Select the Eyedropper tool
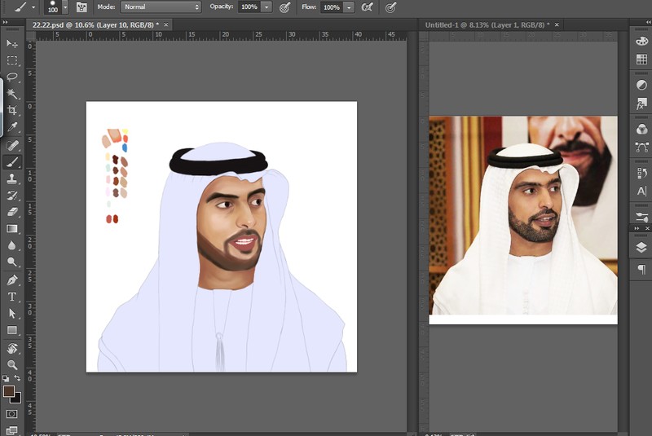The image size is (652, 436). point(12,127)
